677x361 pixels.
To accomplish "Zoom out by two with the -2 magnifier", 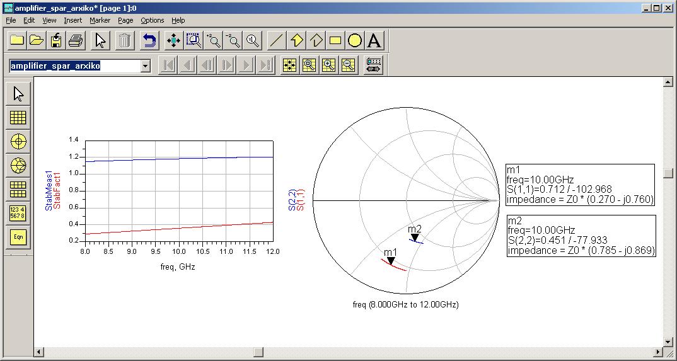I will pos(233,41).
